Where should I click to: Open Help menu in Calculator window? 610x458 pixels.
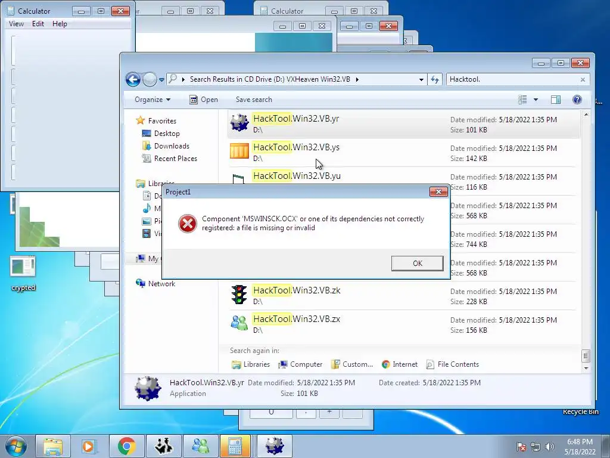(60, 24)
